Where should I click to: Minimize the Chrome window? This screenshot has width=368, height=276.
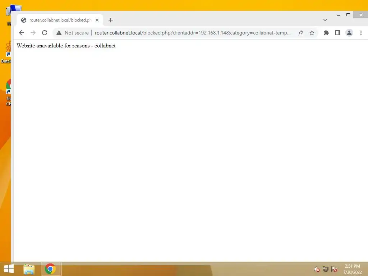(x=339, y=15)
